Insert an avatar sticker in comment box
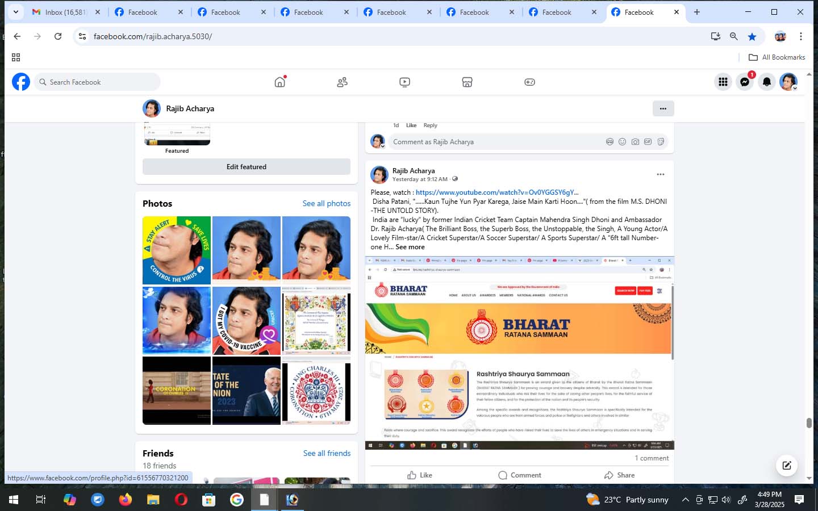The height and width of the screenshot is (511, 818). tap(610, 142)
